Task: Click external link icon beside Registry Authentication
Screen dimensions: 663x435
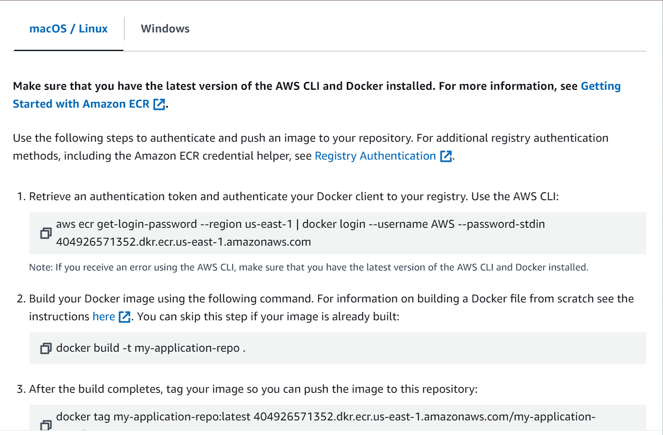Action: (446, 156)
